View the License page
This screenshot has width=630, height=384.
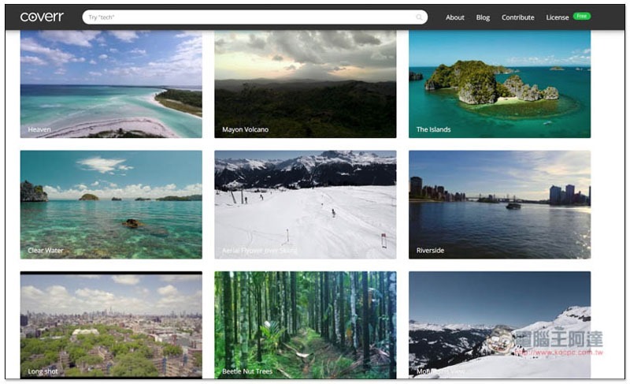coord(557,17)
